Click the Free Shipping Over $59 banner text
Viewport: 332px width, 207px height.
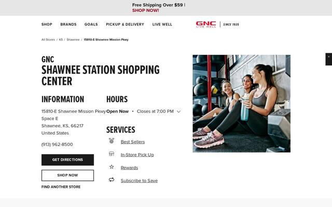point(158,5)
